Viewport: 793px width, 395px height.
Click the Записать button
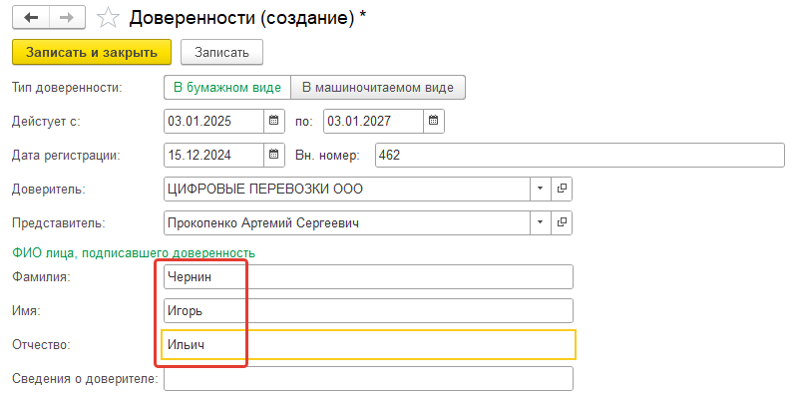(221, 52)
